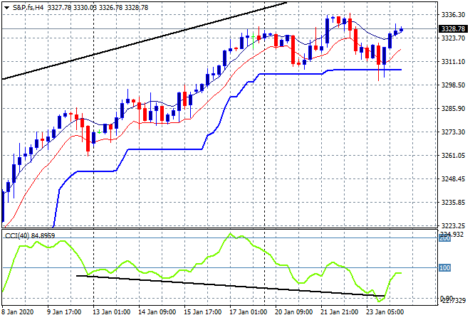This screenshot has height=320, width=470.
Task: Click the CCI 200 level label
Action: pyautogui.click(x=445, y=238)
